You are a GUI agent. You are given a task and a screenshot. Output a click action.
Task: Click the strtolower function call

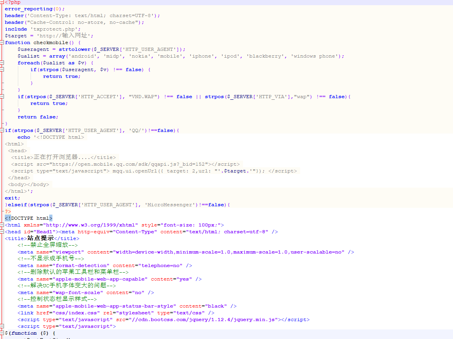click(x=75, y=49)
